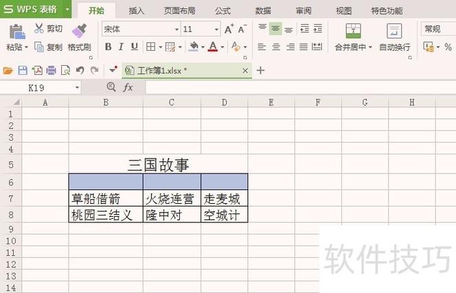Add new document with plus button
Viewport: 456px width, 293px height.
pyautogui.click(x=260, y=71)
